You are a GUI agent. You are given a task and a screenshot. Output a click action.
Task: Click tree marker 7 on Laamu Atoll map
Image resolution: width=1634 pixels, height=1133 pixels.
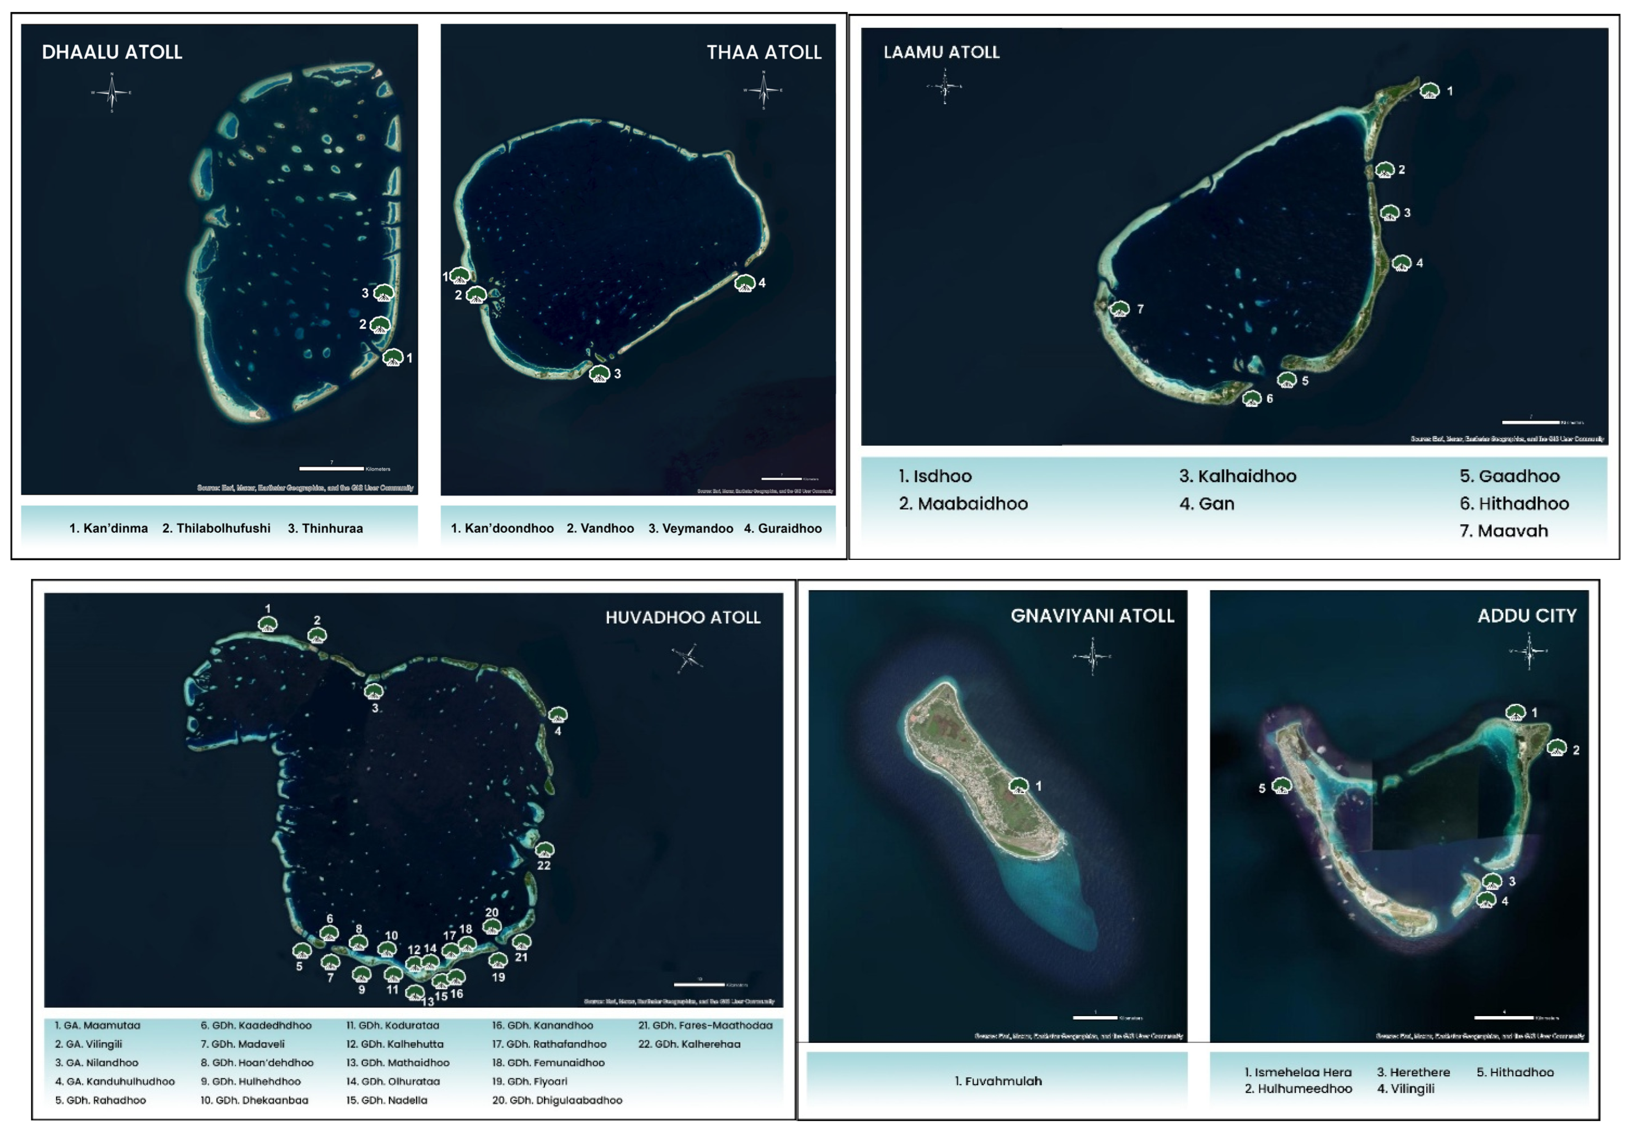point(1120,309)
